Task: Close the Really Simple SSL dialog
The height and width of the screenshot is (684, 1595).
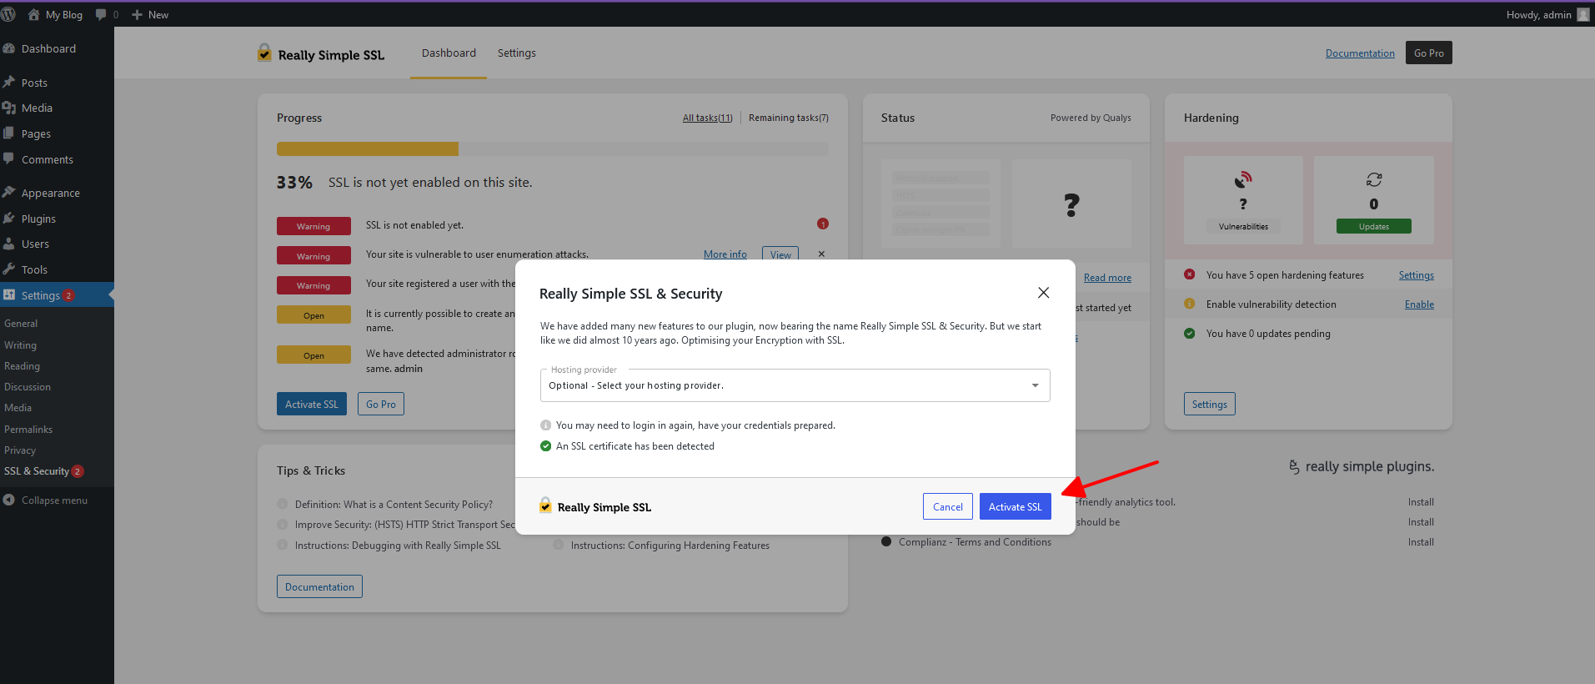Action: pos(1043,293)
